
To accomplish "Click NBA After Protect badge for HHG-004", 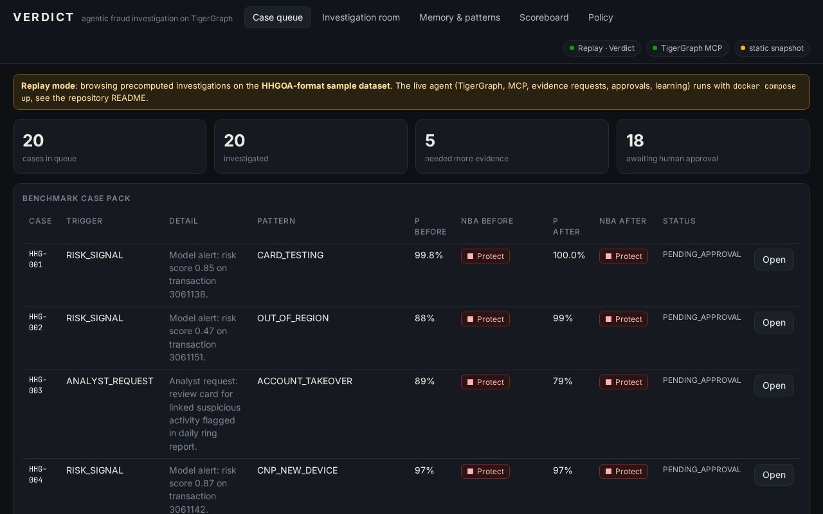I will coord(624,472).
